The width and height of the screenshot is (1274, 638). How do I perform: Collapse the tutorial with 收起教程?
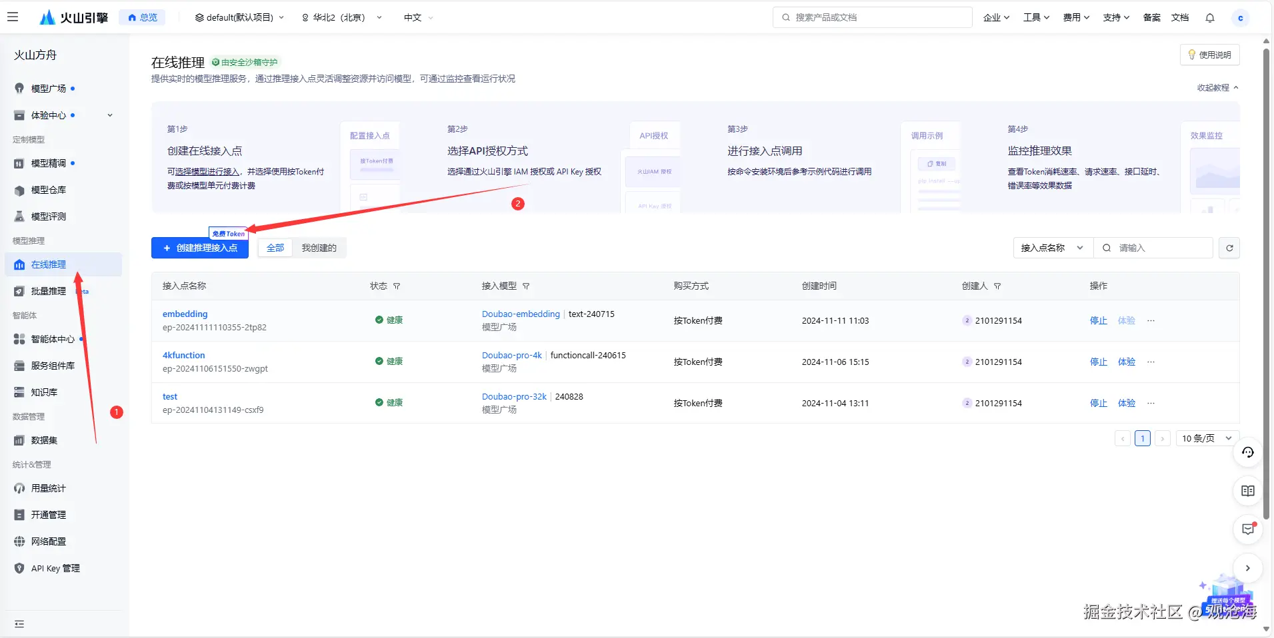[x=1217, y=88]
